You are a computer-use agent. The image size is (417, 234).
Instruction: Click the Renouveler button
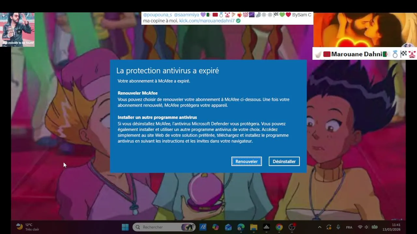[x=247, y=162]
